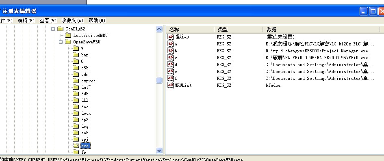Select the exe tree item label

(x=85, y=146)
